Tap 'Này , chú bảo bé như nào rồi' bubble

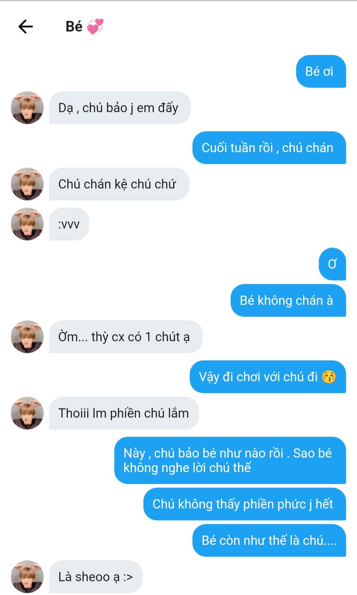pyautogui.click(x=230, y=460)
